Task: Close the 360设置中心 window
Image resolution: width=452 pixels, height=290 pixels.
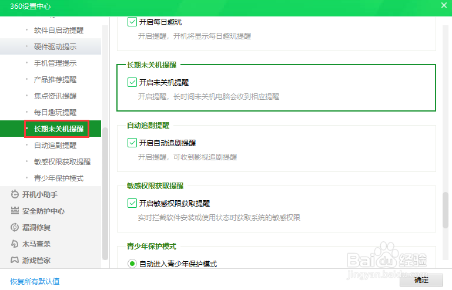Action: 444,5
